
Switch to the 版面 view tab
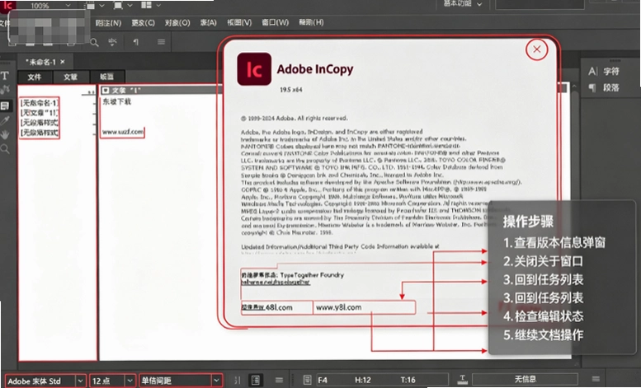pos(106,77)
